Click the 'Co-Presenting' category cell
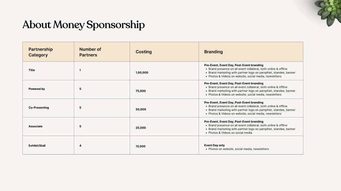The height and width of the screenshot is (191, 341). 39,108
